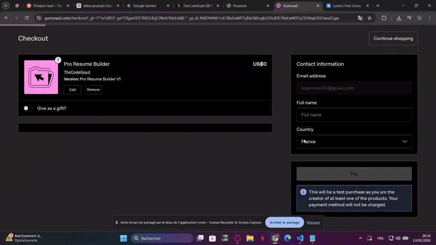Click the Full name input field

(x=354, y=115)
